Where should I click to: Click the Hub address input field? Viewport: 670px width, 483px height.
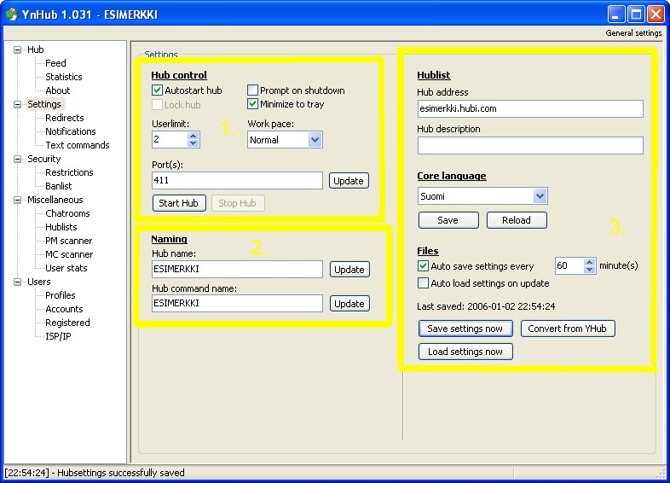click(530, 108)
